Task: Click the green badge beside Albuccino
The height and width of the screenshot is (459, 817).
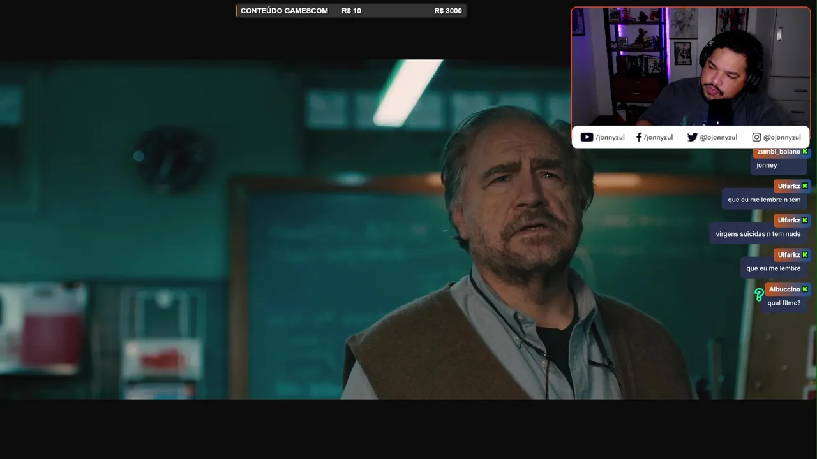Action: pyautogui.click(x=805, y=289)
